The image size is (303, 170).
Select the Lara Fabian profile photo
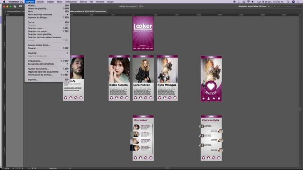click(143, 70)
